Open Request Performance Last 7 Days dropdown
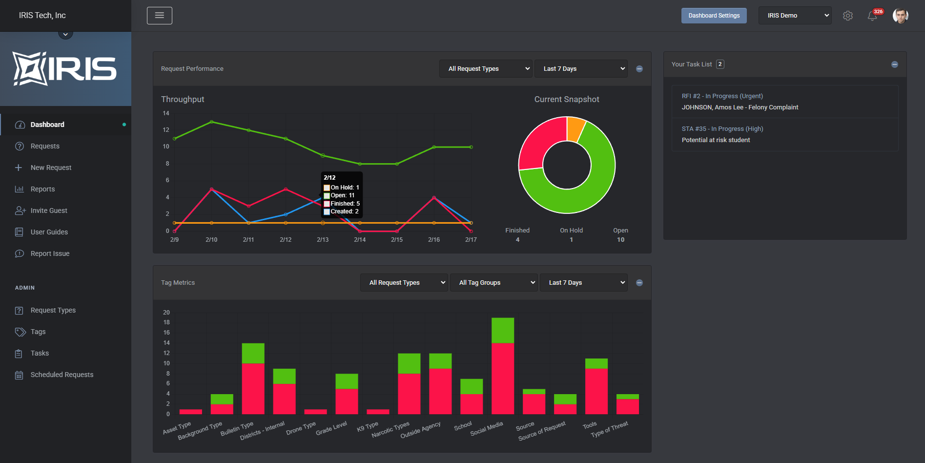 (x=581, y=69)
